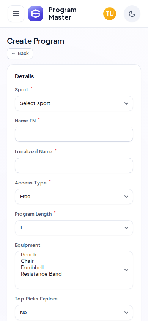Image resolution: width=148 pixels, height=321 pixels.
Task: Choose Dumbbell from the Equipment list
Action: point(32,268)
